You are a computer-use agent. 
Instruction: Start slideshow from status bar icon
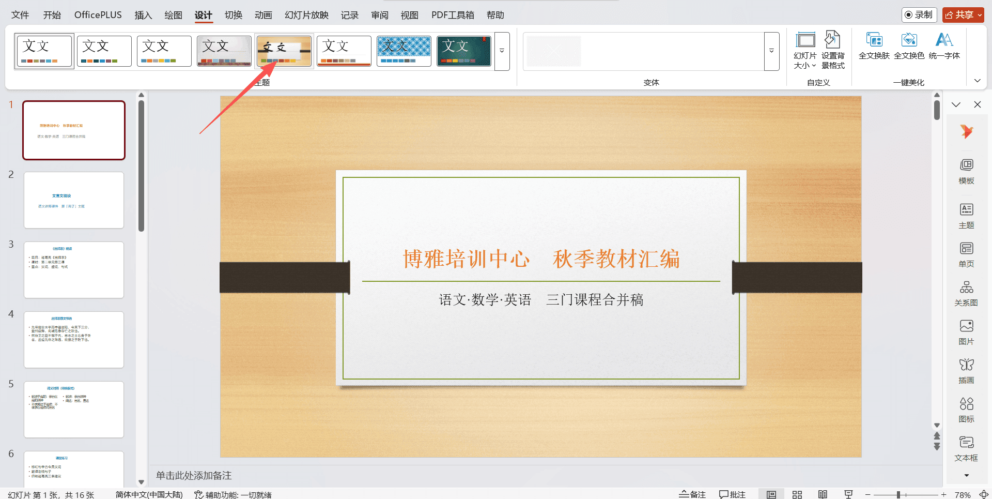[x=848, y=494]
